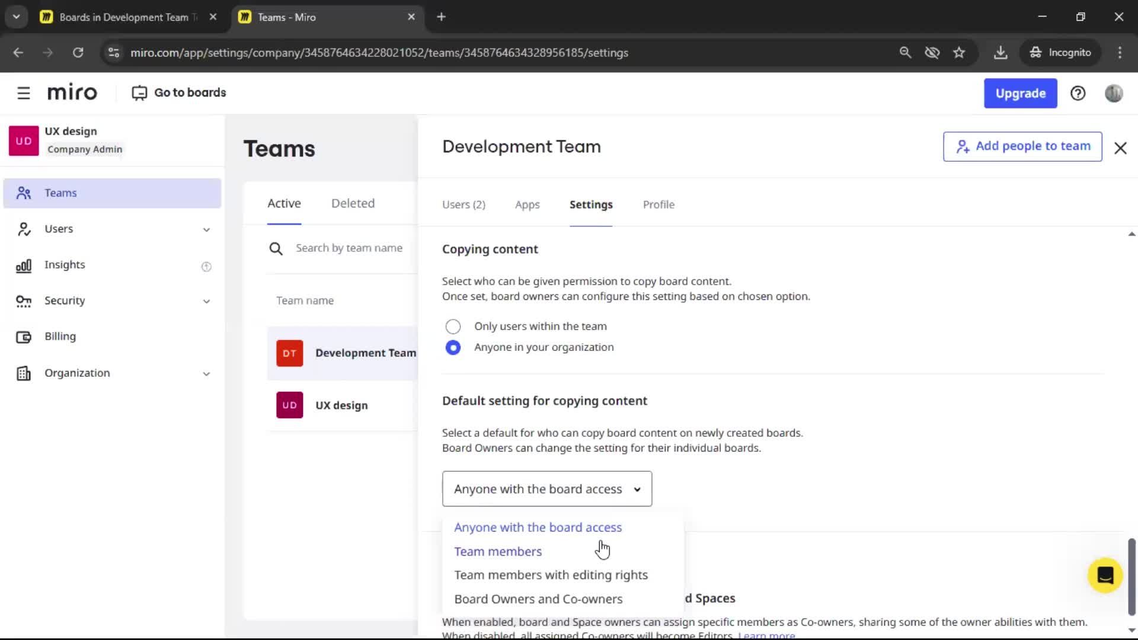Open the Settings tab
1138x640 pixels.
[x=591, y=204]
